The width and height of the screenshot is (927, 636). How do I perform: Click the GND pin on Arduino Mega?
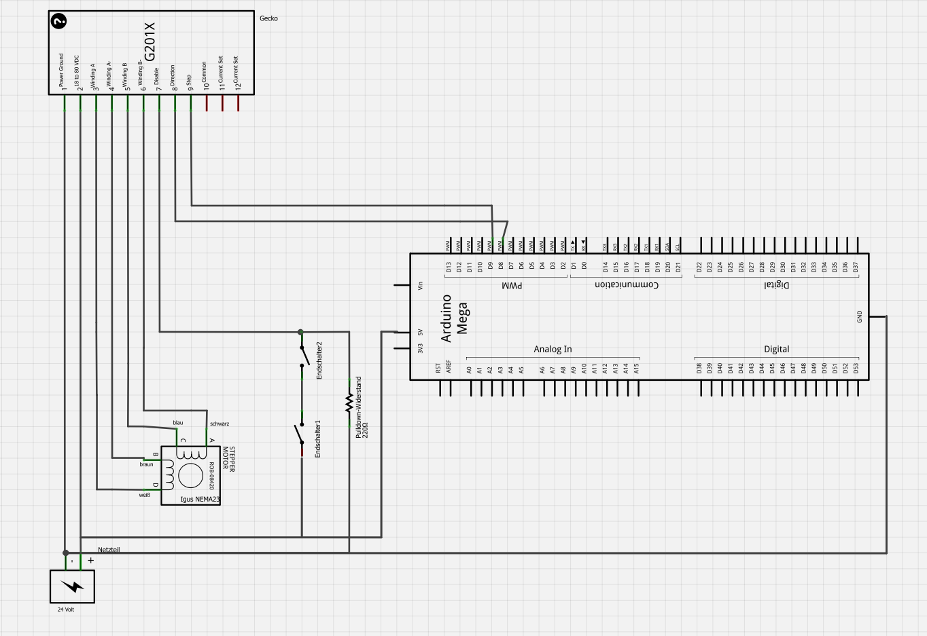[876, 316]
